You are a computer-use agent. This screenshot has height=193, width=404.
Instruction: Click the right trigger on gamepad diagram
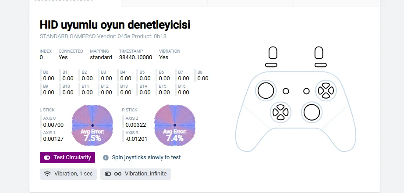coord(319,53)
